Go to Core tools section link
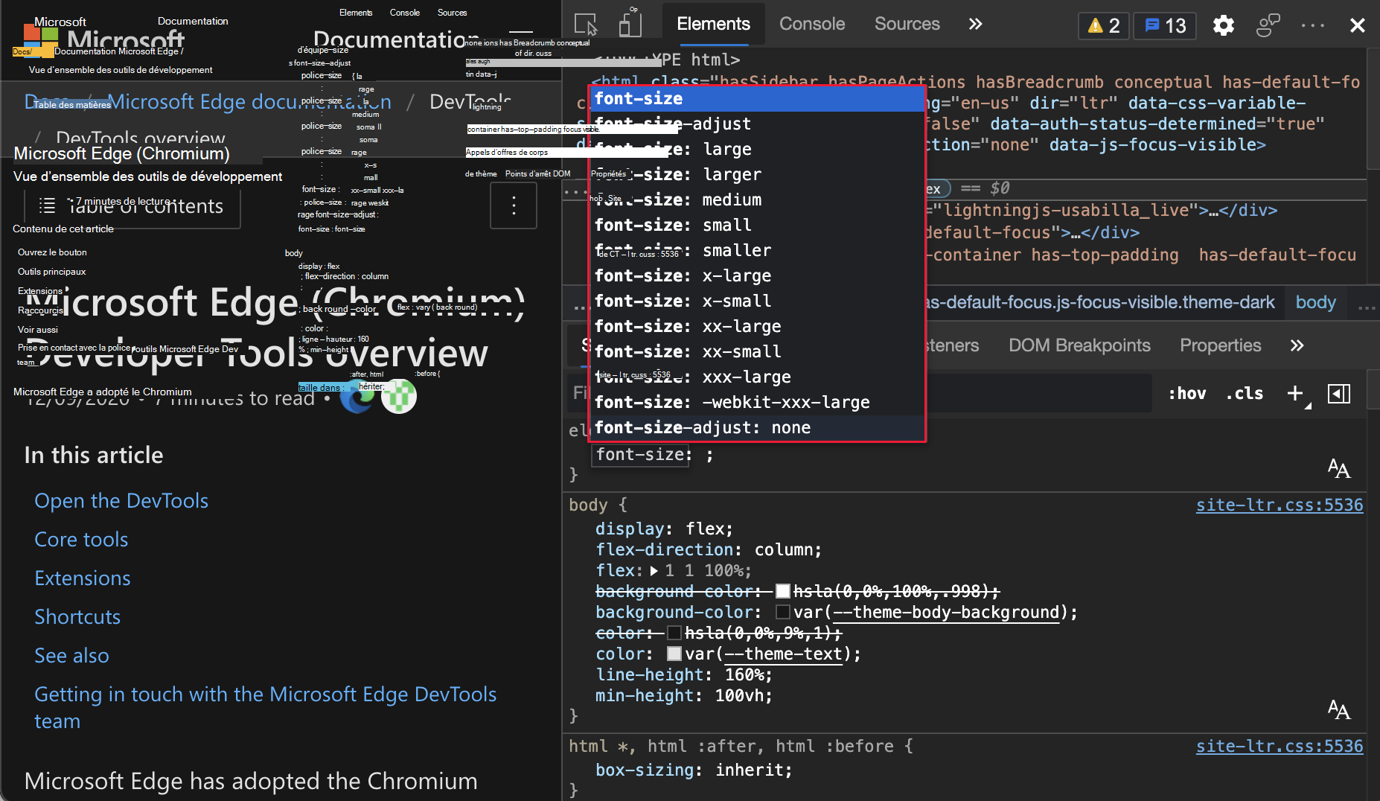The image size is (1380, 801). [81, 540]
